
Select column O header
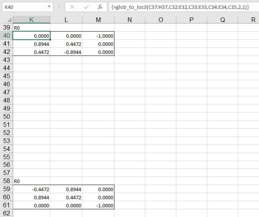[161, 20]
